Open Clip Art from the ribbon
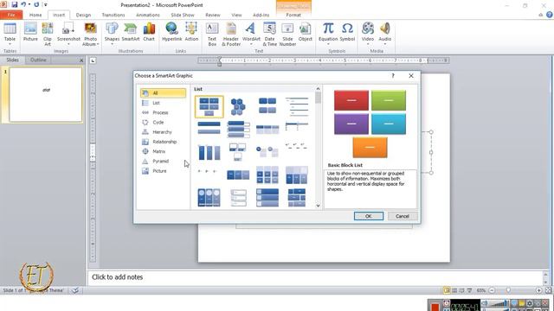The height and width of the screenshot is (311, 554). 48,34
